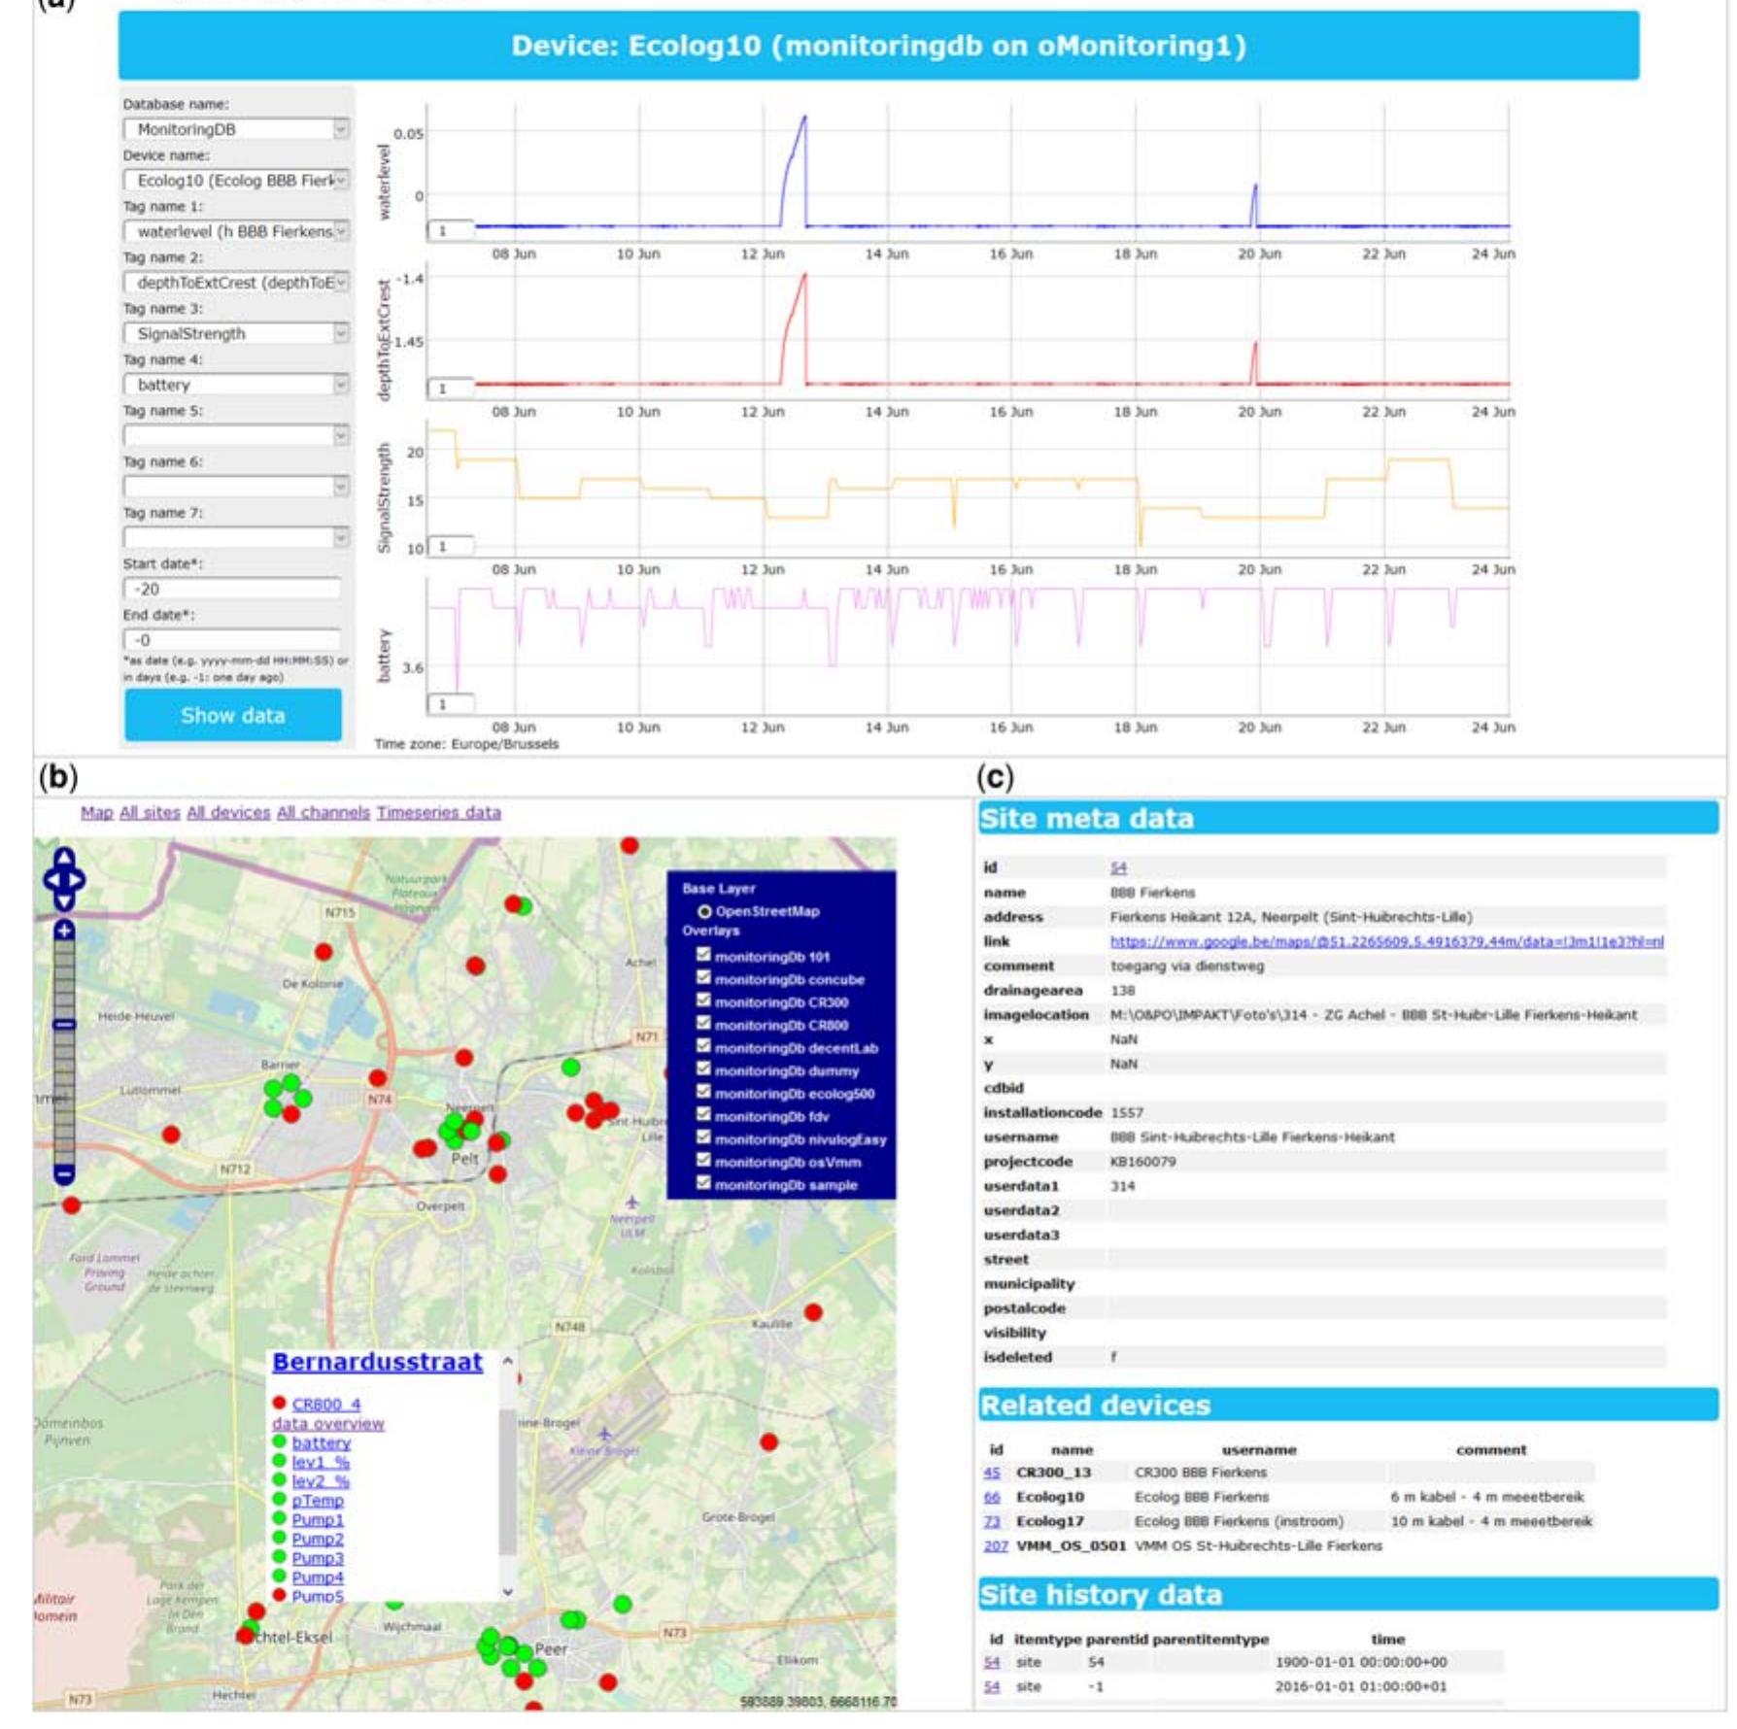
Task: Open related device id 207 link
Action: coord(996,1545)
